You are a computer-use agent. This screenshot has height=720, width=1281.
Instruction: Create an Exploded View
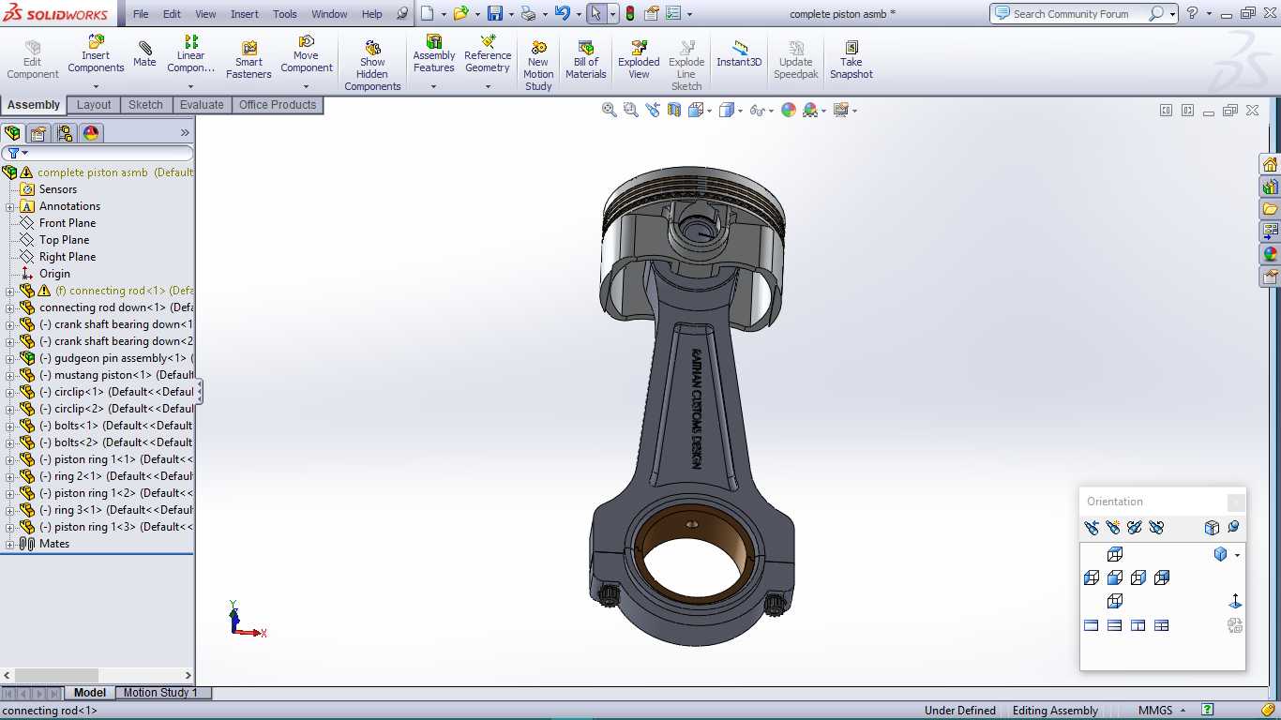(639, 60)
